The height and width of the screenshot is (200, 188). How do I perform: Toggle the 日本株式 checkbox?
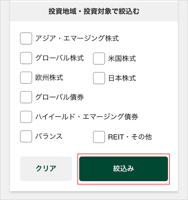99,78
